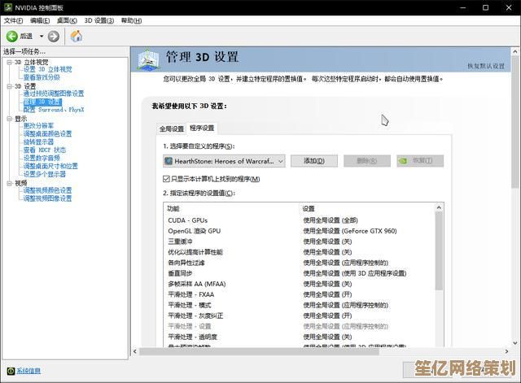Select the 三重缓冲 setting row
Screen dimensions: 521x383
pos(299,242)
